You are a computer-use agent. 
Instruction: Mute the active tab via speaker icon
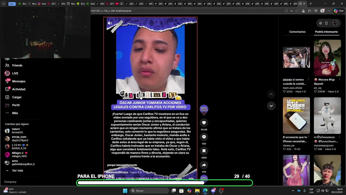coord(300,4)
